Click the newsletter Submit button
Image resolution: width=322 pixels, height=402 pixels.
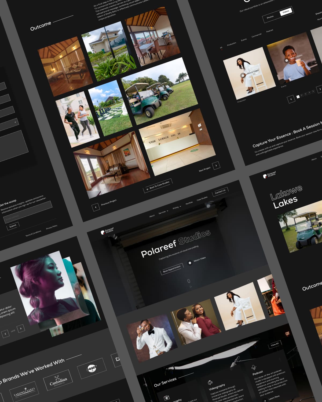[x=13, y=226]
